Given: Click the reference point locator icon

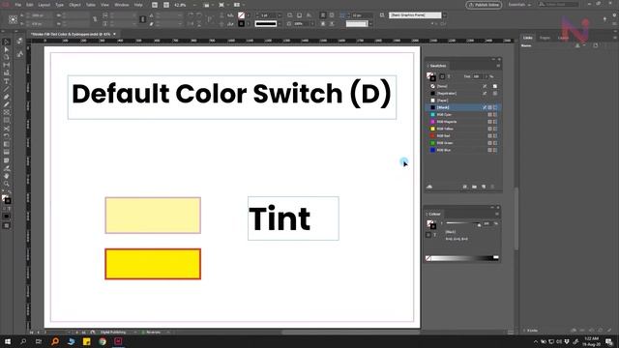Looking at the screenshot, I should coord(13,19).
